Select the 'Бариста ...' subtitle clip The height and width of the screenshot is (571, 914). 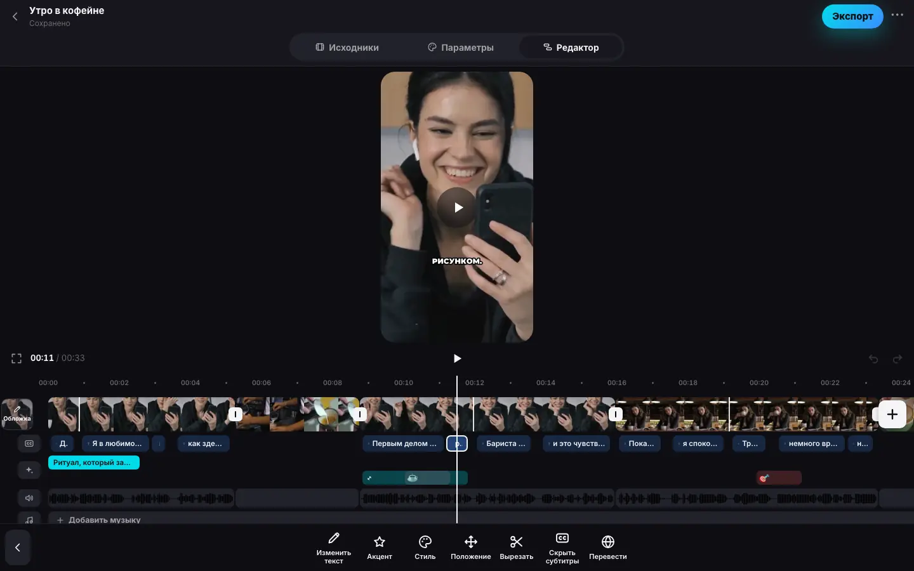coord(505,443)
